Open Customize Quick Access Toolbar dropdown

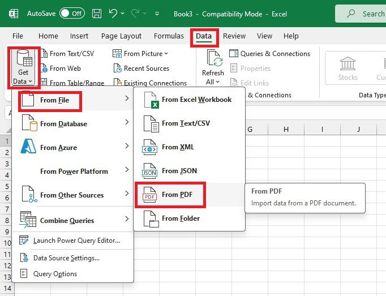coord(157,14)
